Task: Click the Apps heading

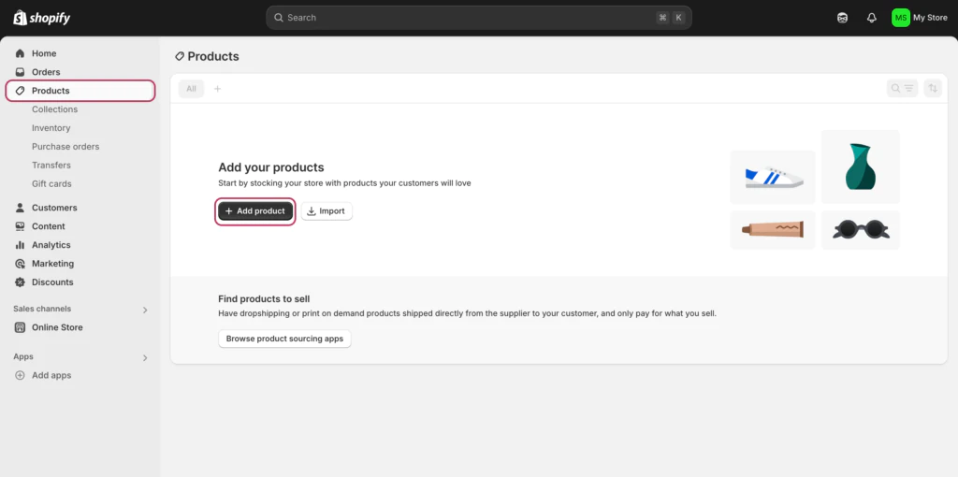Action: (23, 356)
